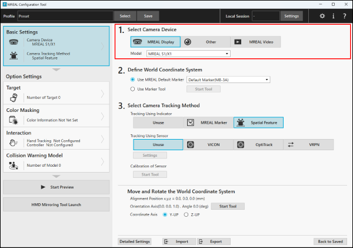353x248 pixels.
Task: Click the chevron on the Target row
Action: click(x=102, y=94)
